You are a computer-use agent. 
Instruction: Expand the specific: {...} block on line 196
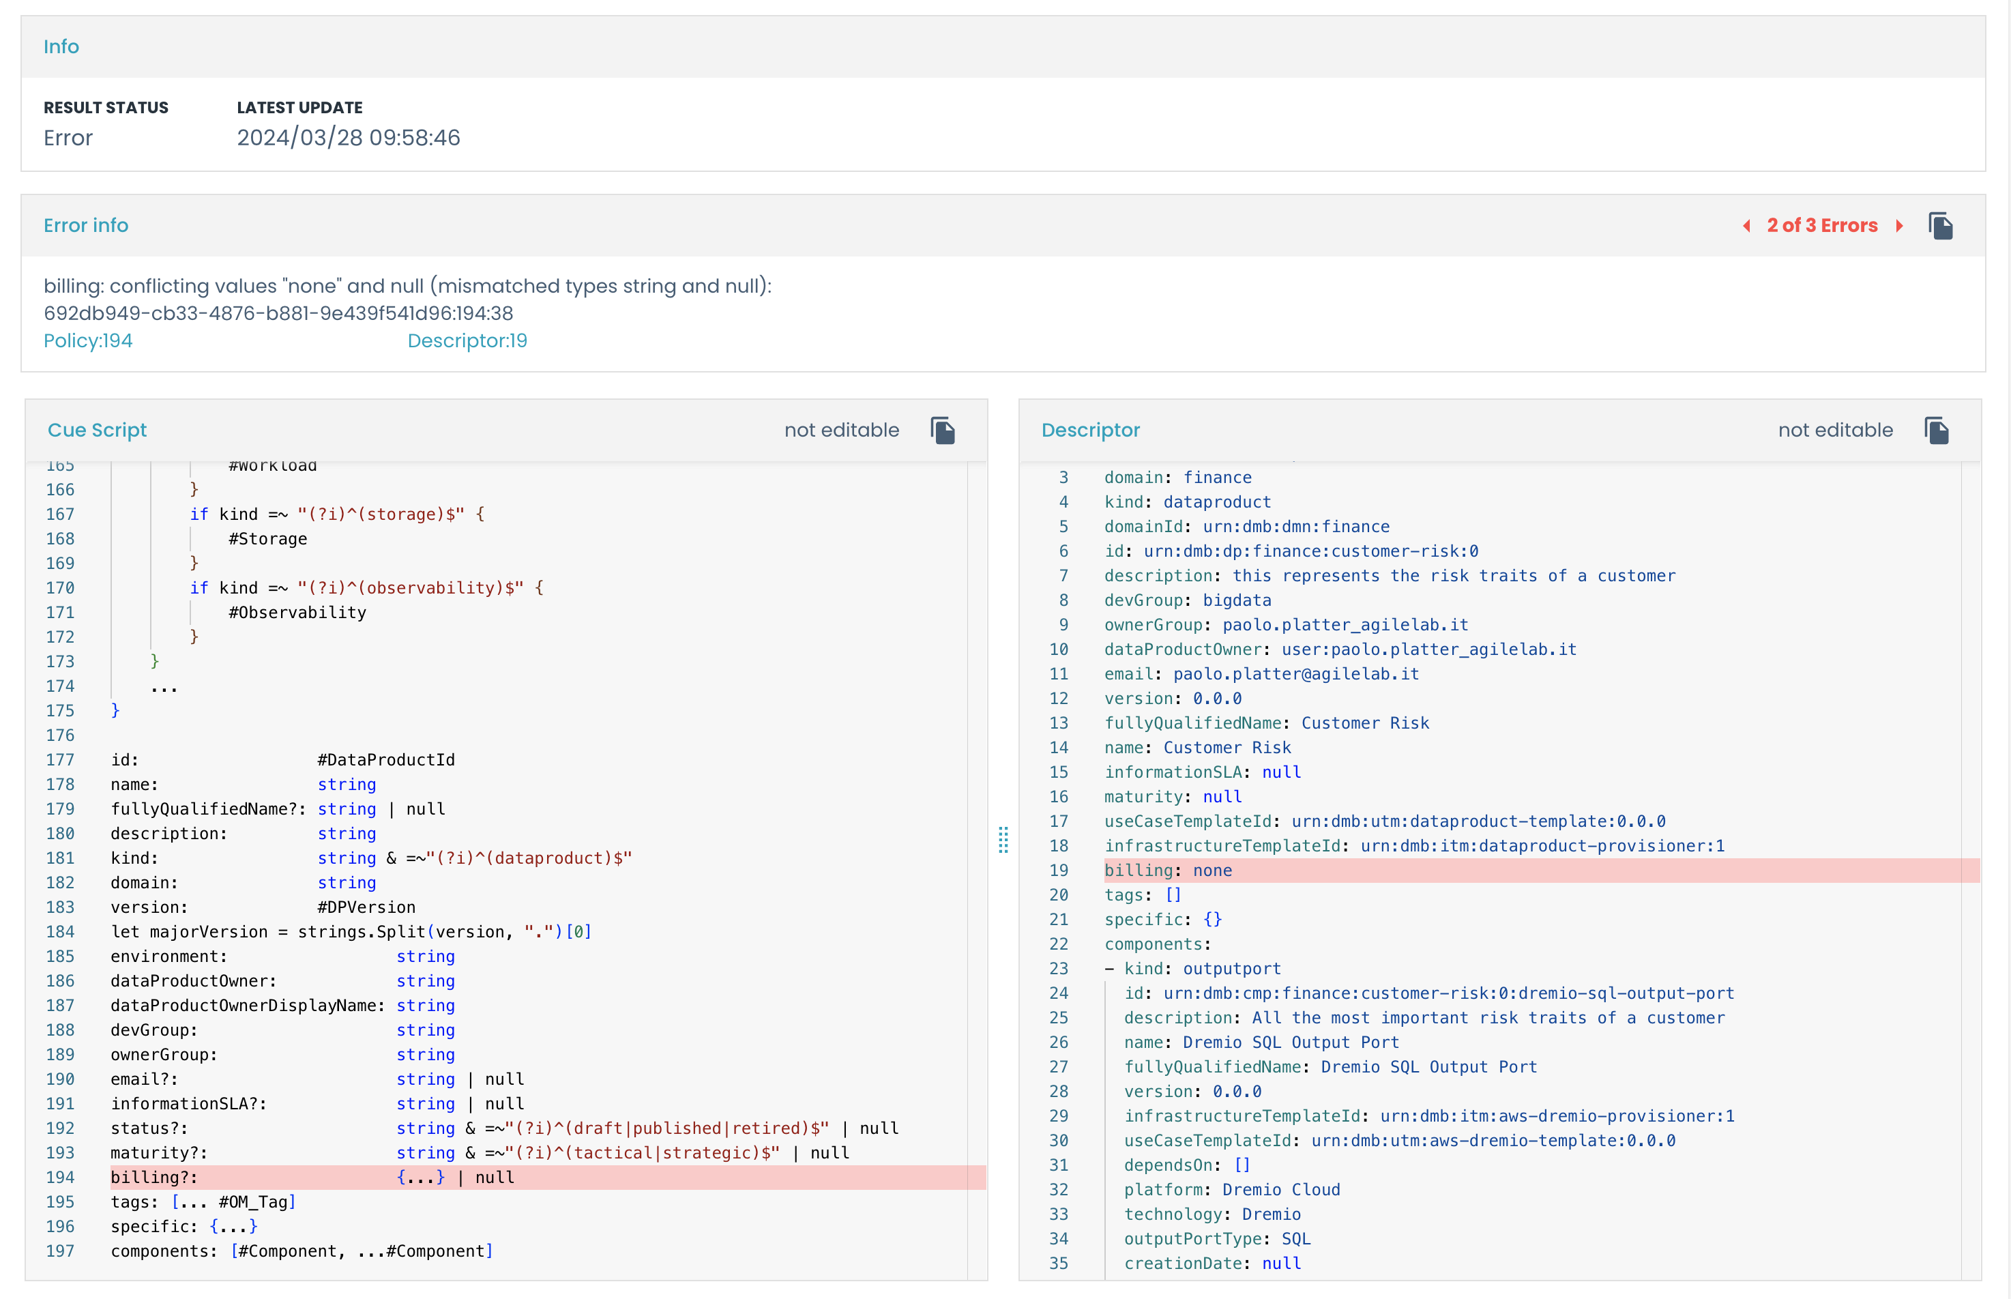tap(233, 1227)
